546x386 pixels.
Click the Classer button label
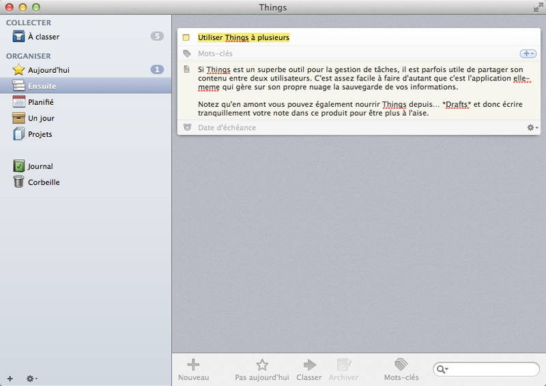coord(309,377)
